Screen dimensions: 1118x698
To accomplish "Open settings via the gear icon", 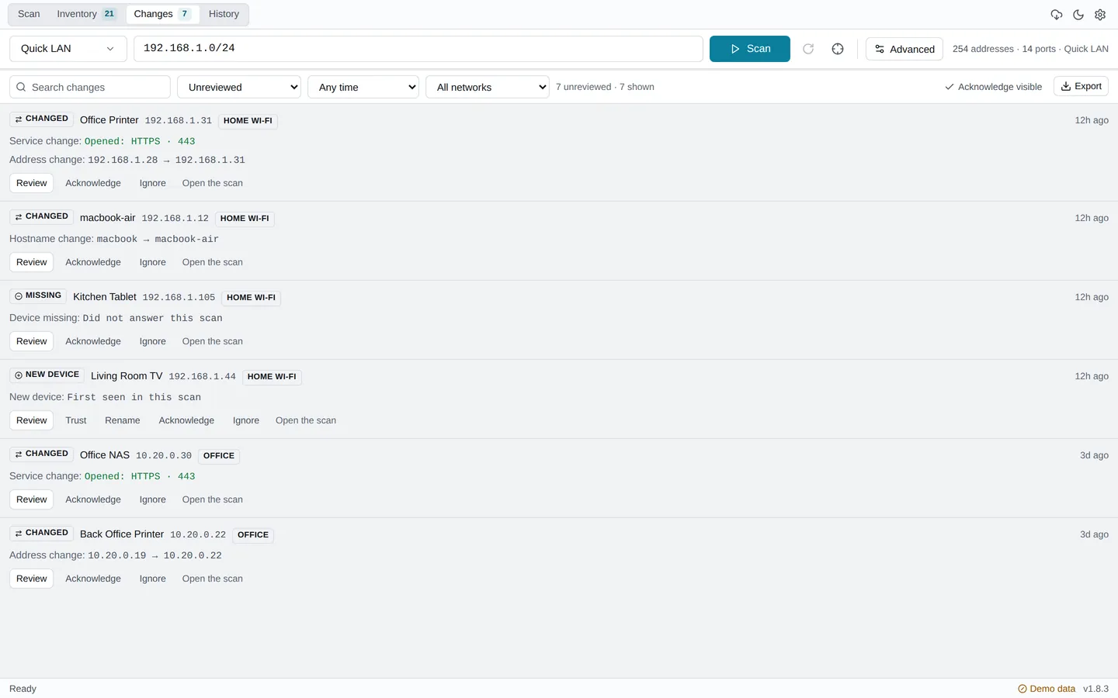I will click(x=1100, y=15).
